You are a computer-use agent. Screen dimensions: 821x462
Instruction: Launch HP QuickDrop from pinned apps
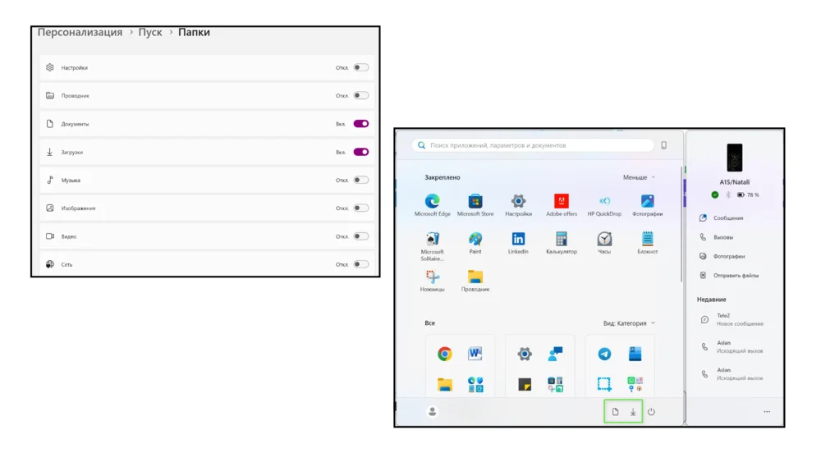tap(604, 204)
